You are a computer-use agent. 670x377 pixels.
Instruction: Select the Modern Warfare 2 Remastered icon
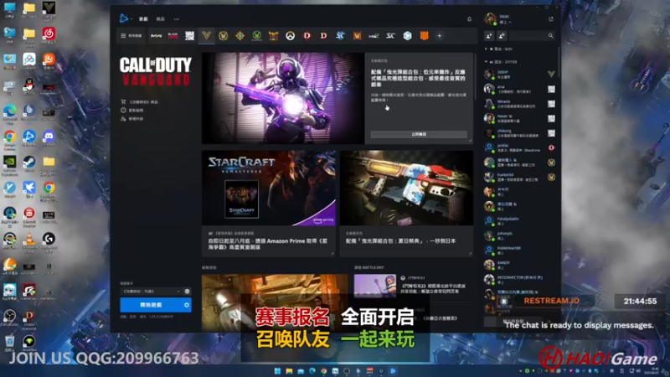click(374, 36)
